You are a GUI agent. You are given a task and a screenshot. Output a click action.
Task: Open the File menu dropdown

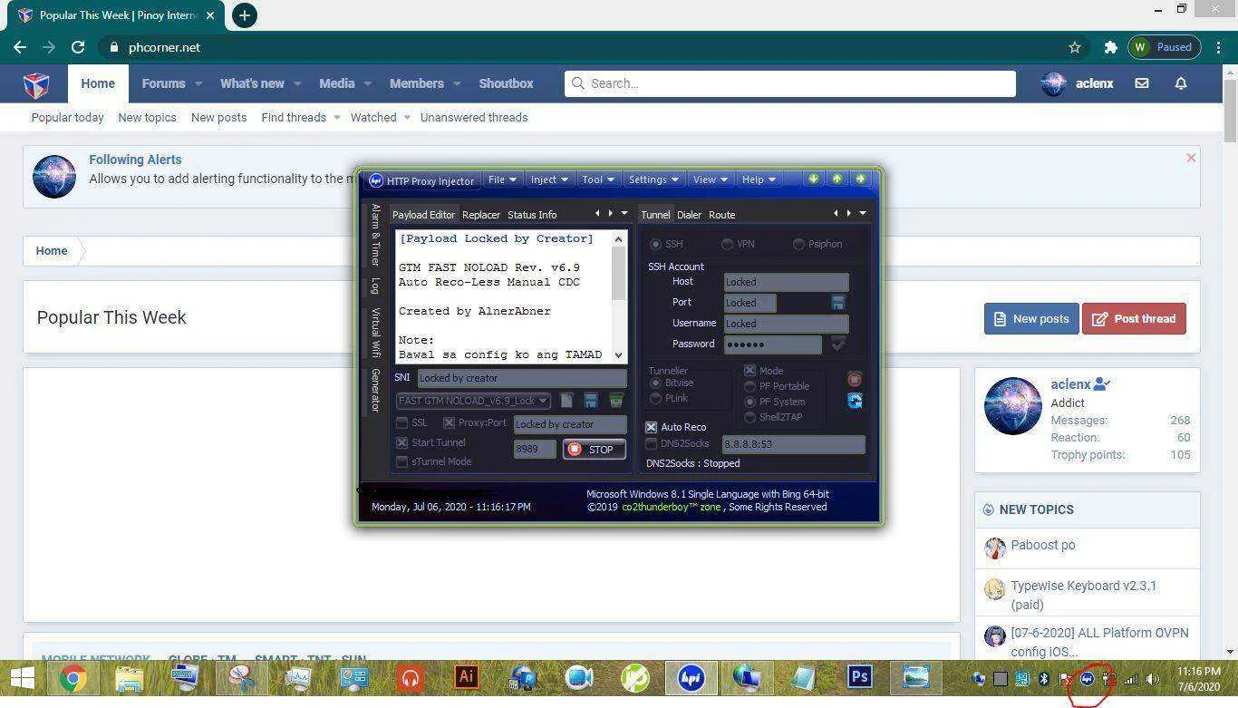point(502,179)
